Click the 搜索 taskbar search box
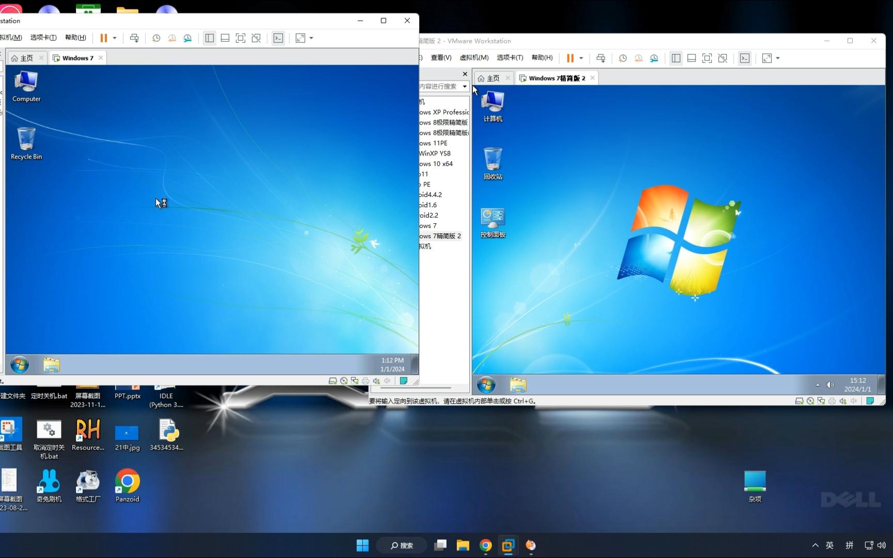Viewport: 893px width, 558px height. click(x=402, y=545)
